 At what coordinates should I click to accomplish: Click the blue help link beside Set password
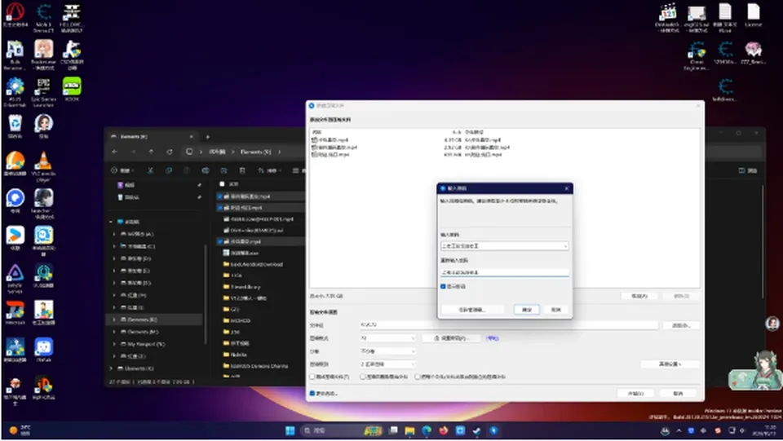493,338
